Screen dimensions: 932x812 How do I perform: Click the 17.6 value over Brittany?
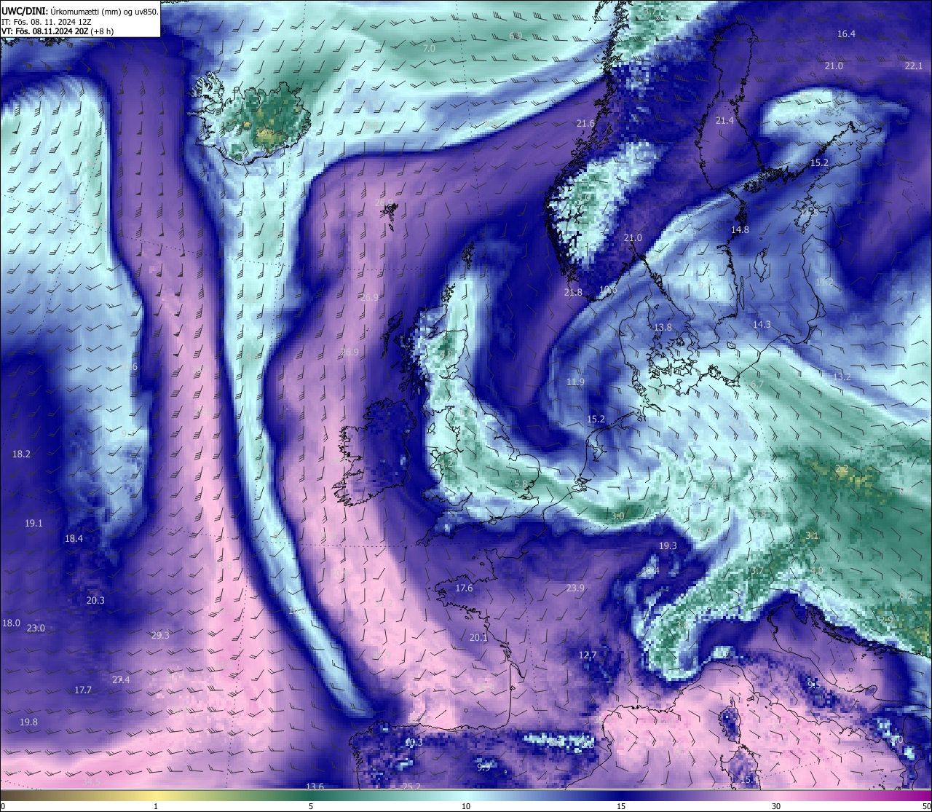[464, 588]
